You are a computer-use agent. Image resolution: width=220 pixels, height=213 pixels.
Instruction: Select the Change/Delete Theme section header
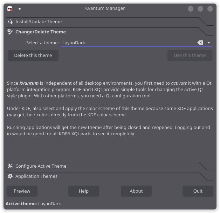tap(41, 32)
